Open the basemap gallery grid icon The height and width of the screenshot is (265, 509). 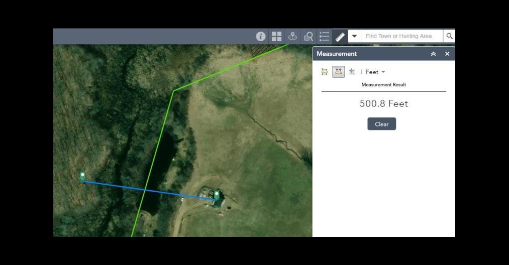coord(276,36)
